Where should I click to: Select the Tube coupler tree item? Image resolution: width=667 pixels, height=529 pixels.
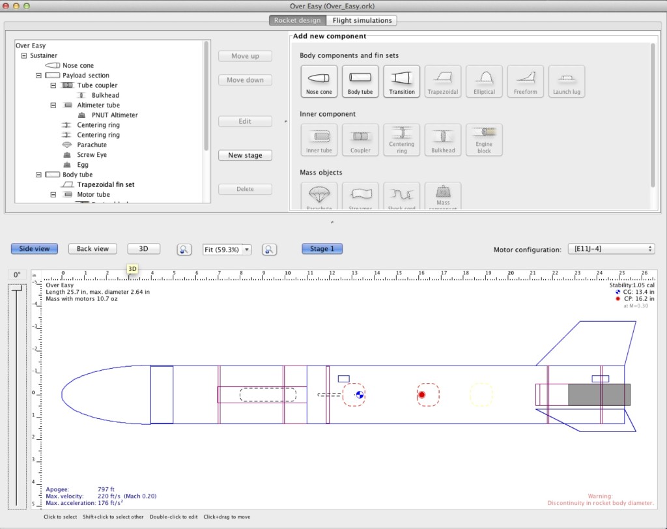[97, 85]
